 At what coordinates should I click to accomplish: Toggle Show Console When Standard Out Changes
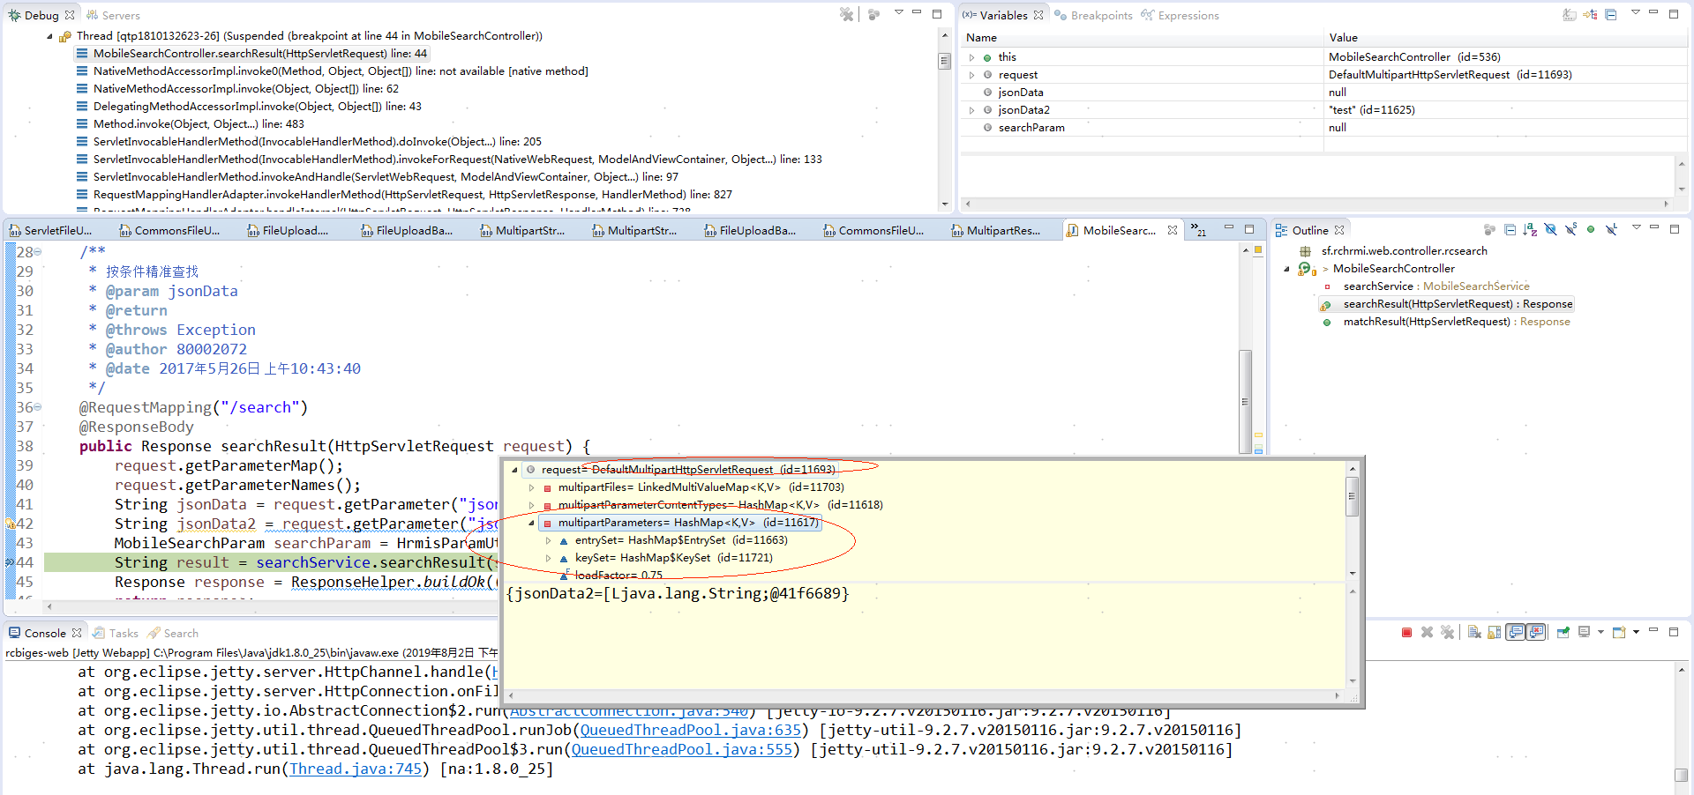pos(1515,633)
